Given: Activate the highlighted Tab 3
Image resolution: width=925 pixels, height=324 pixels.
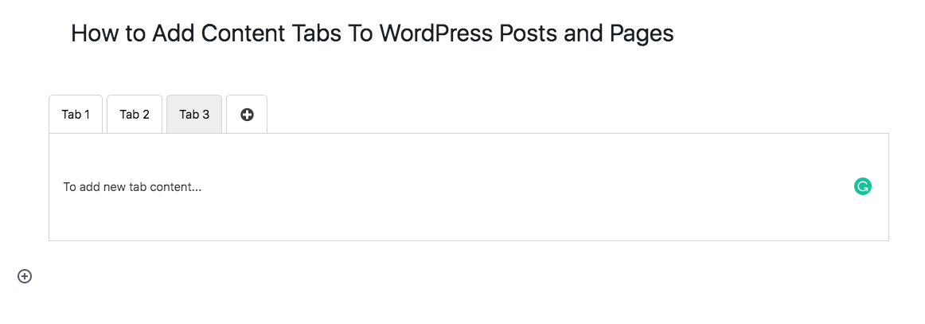Looking at the screenshot, I should 194,115.
